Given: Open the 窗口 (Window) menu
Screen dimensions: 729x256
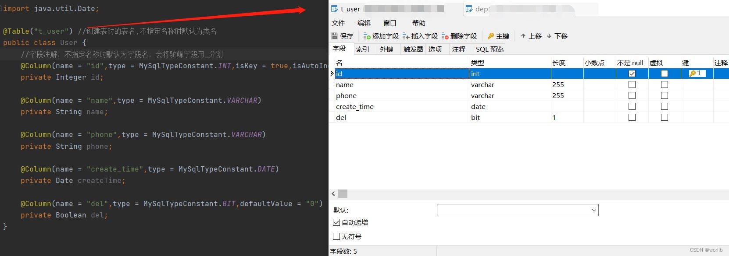Looking at the screenshot, I should click(390, 23).
